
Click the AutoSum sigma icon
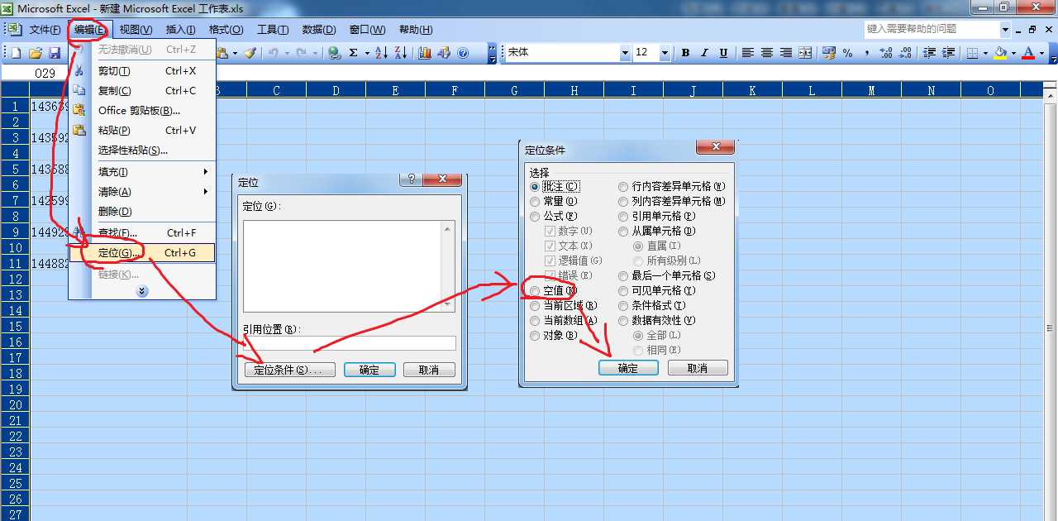(x=354, y=53)
